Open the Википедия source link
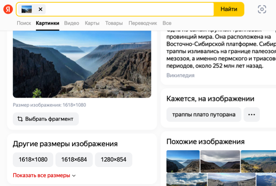The image size is (276, 186). tap(180, 75)
